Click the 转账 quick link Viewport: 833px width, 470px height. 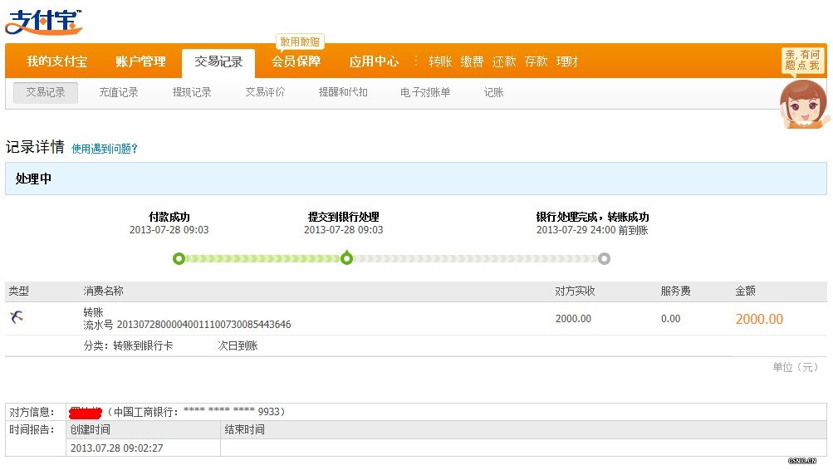coord(440,61)
